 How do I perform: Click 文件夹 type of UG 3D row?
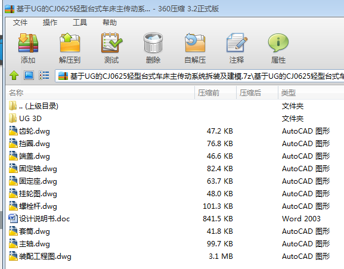[x=293, y=119]
